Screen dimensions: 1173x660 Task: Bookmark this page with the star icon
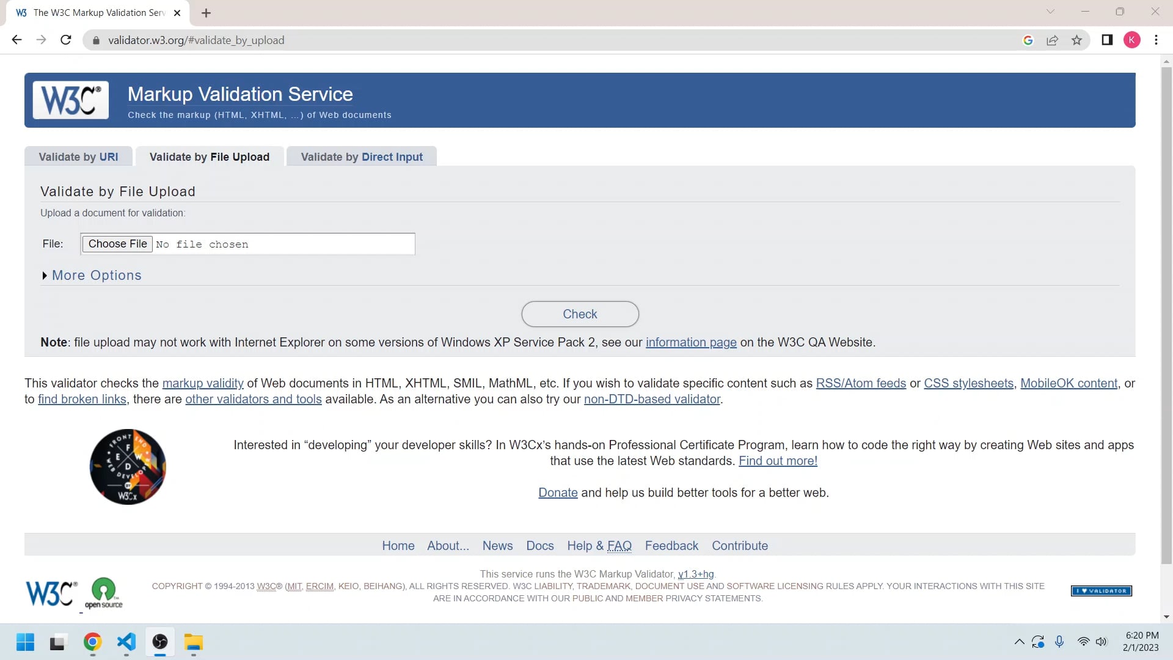click(1076, 40)
